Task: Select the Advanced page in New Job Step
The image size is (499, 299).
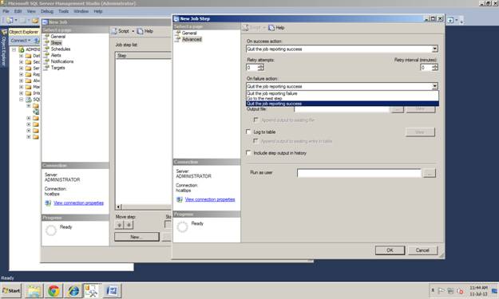Action: (192, 39)
